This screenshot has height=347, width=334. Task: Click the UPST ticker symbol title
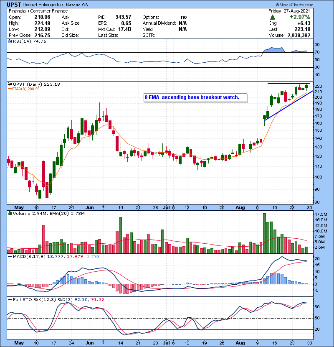pos(14,5)
